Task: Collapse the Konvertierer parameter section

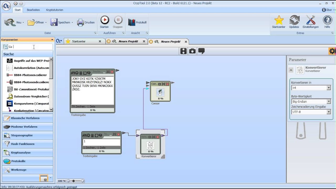Action: 291,70
